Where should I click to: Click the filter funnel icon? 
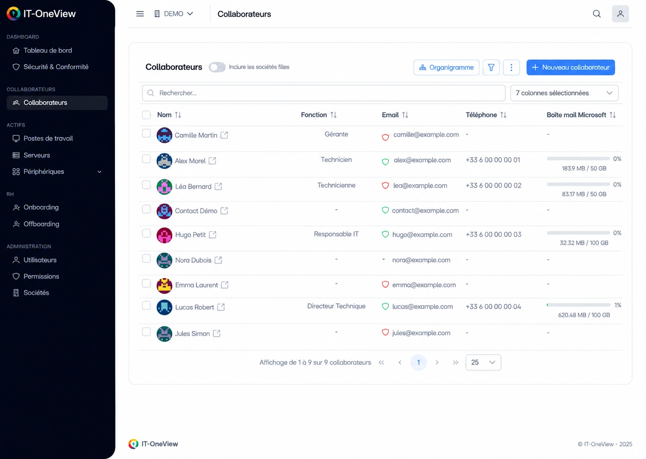[491, 67]
